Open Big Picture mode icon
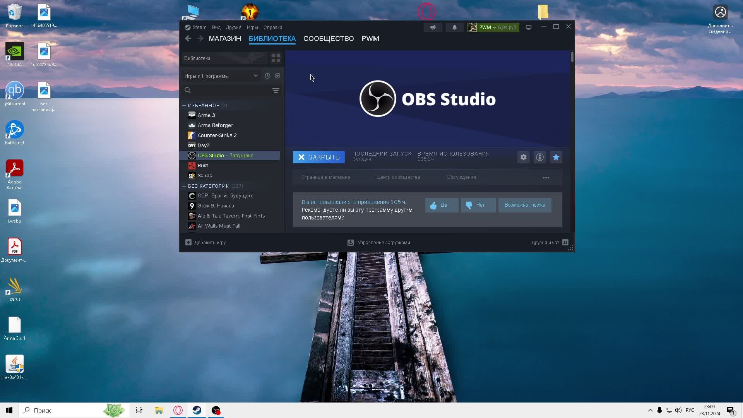The height and width of the screenshot is (418, 743). [x=528, y=27]
